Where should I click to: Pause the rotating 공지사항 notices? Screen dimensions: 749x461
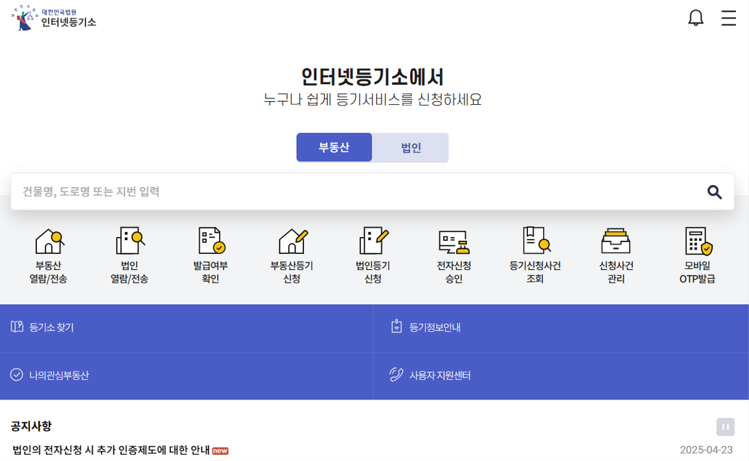click(x=725, y=427)
